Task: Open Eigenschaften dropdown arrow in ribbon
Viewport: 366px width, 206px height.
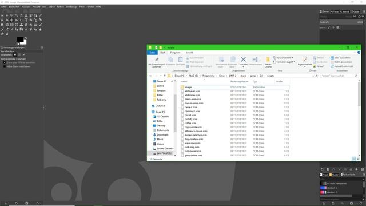Action: [305, 66]
